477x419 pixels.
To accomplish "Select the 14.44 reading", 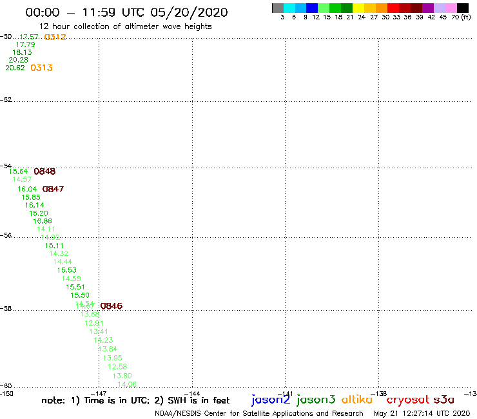I will (63, 262).
